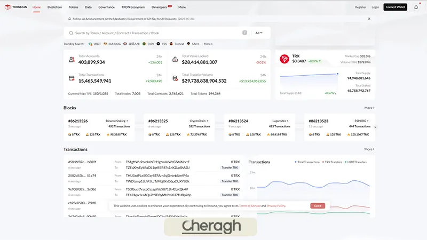Click the Login link
This screenshot has height=240, width=427.
coord(375,7)
